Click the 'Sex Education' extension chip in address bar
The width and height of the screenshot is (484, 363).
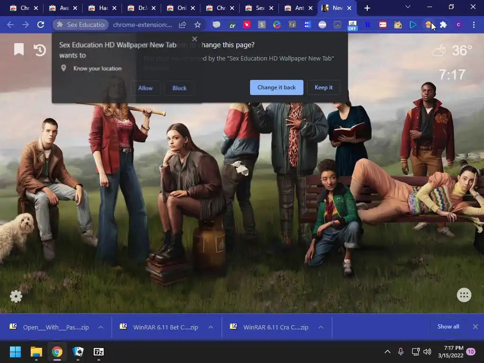pyautogui.click(x=80, y=25)
